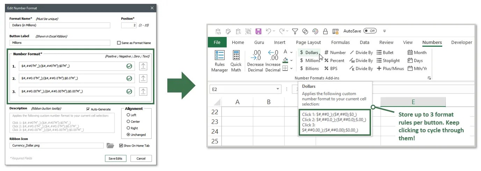Image resolution: width=481 pixels, height=171 pixels.
Task: Click the font color A button
Action: pyautogui.click(x=285, y=52)
